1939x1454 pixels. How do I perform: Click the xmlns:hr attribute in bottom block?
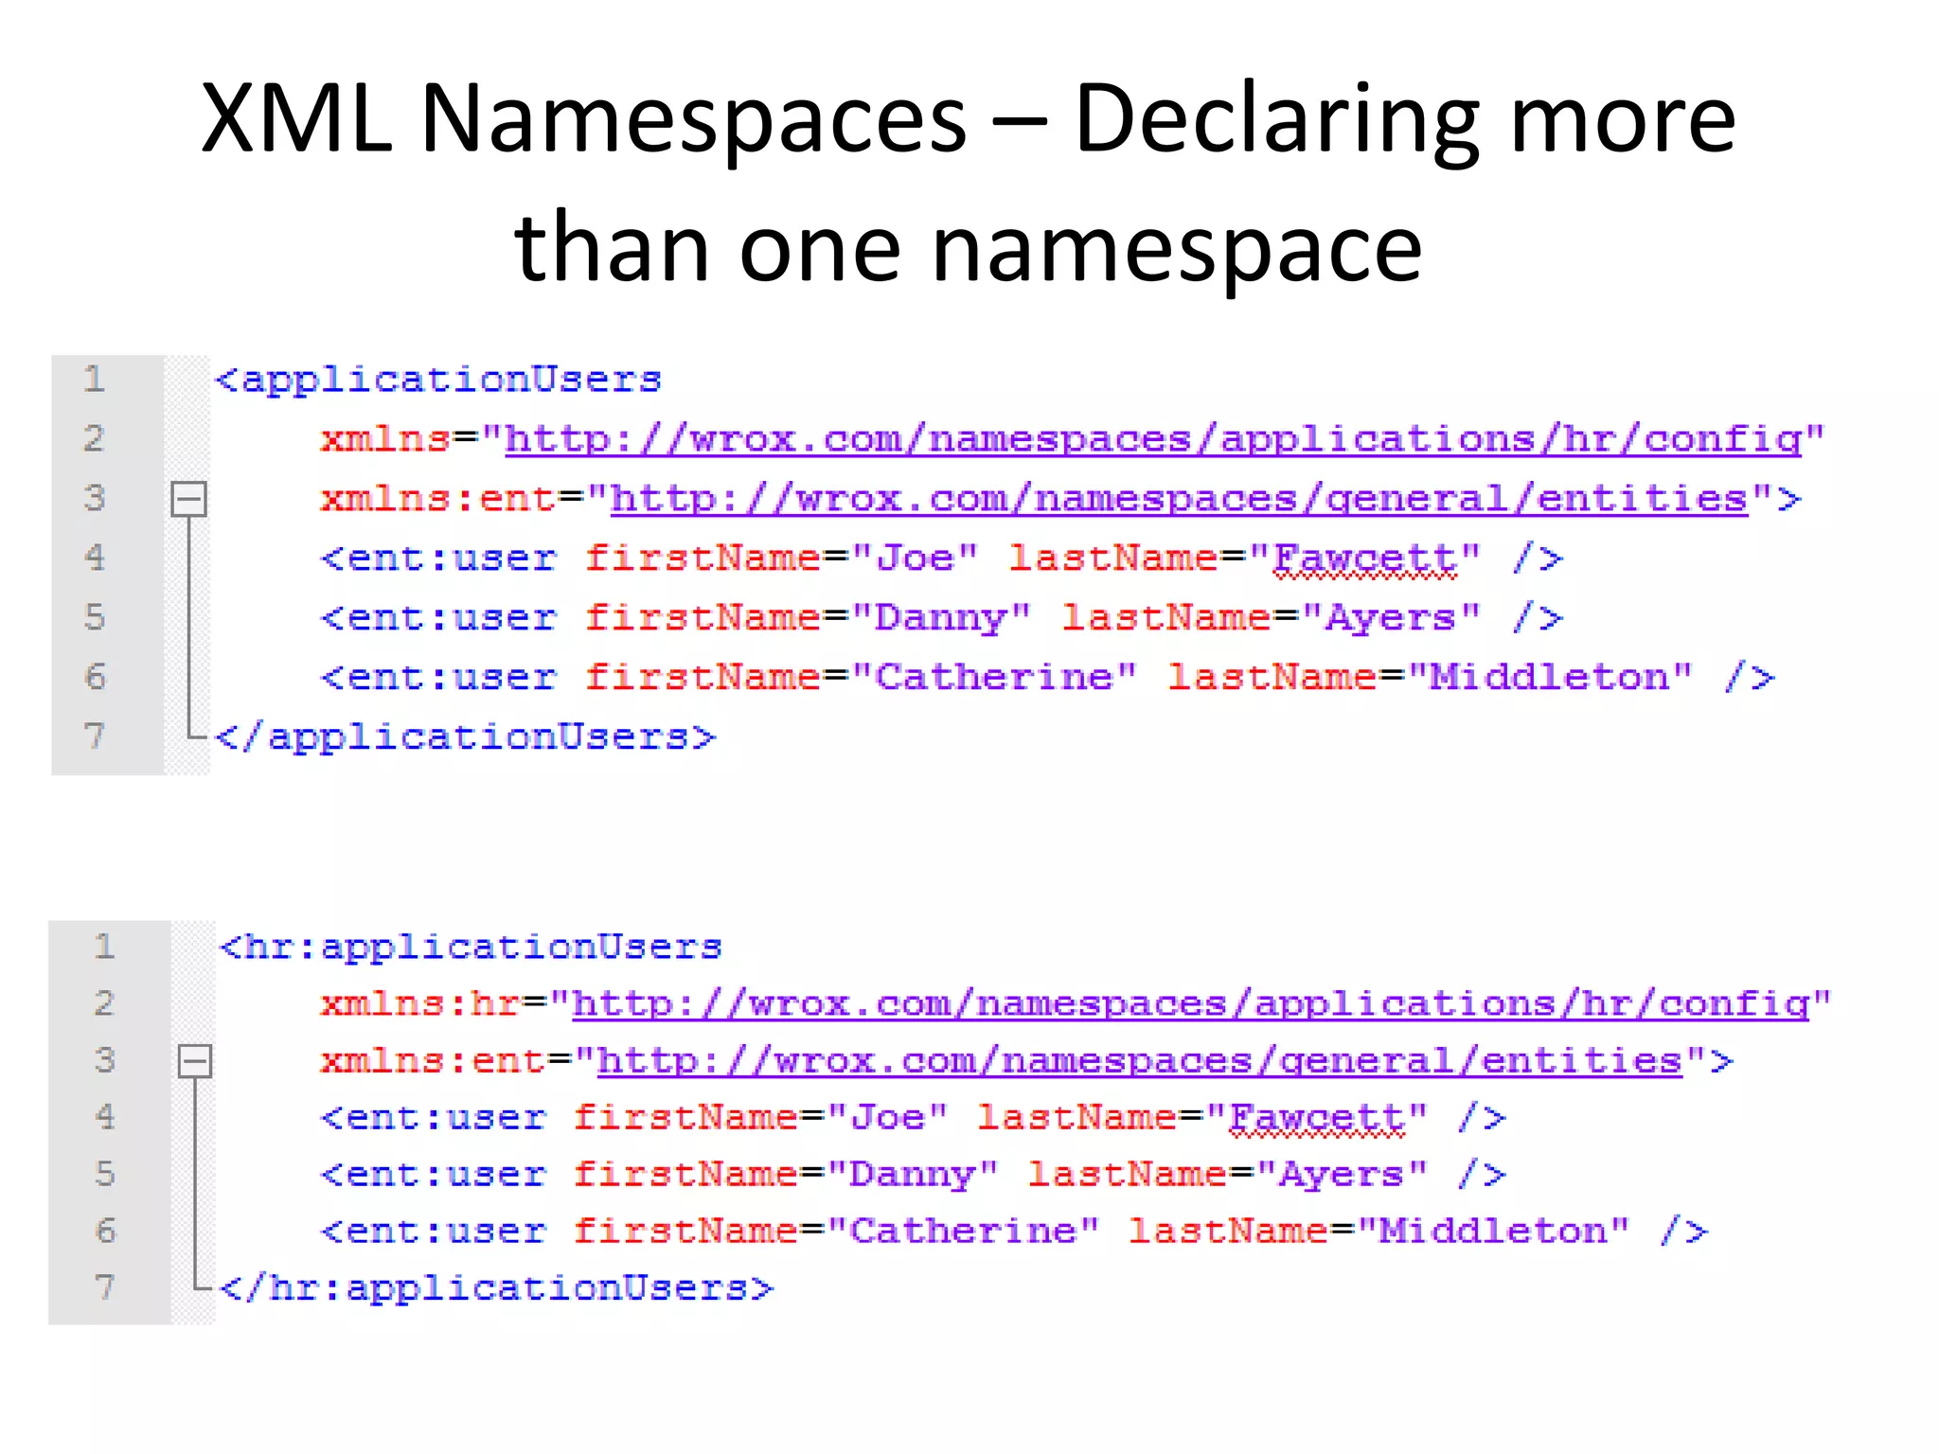(x=422, y=1003)
